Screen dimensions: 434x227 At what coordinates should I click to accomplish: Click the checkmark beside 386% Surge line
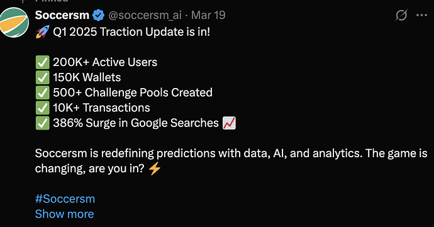[x=43, y=123]
